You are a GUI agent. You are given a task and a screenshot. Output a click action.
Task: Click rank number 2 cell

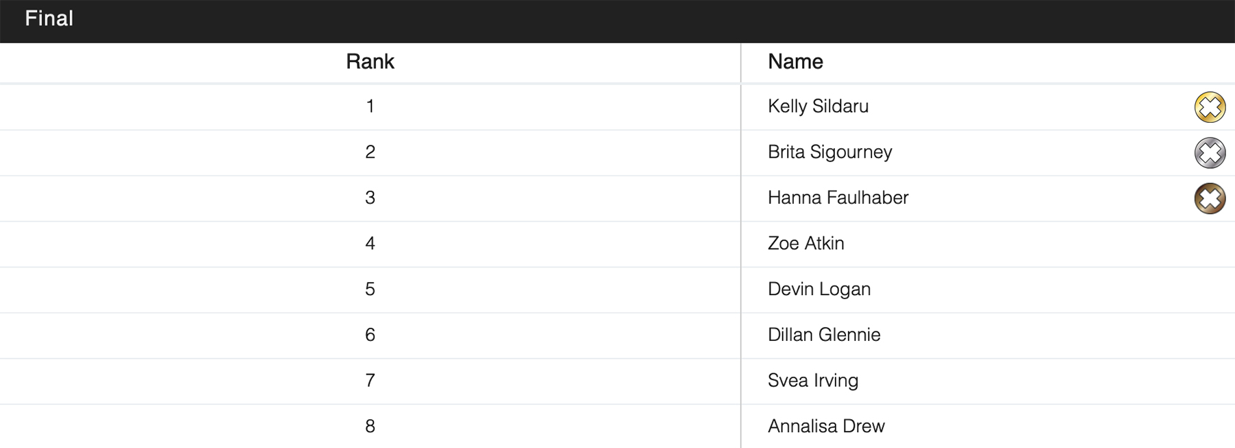tap(370, 152)
